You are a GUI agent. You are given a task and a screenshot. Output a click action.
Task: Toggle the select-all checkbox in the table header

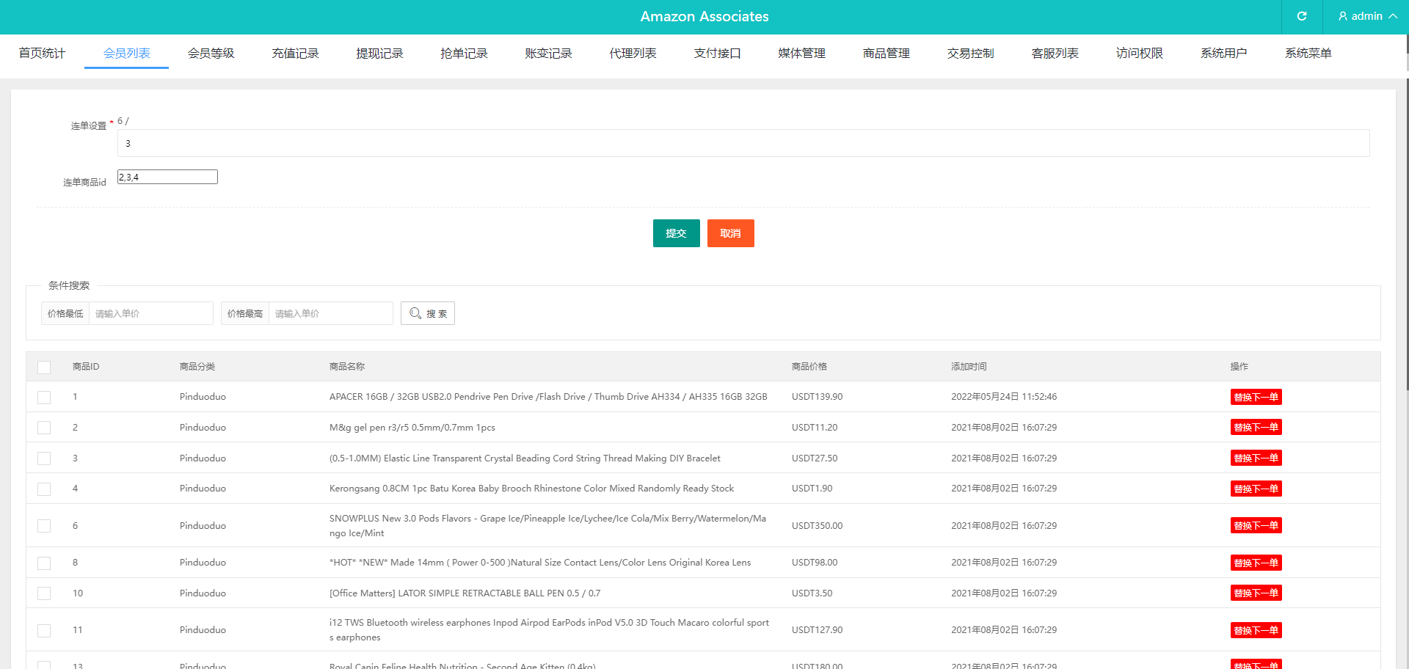pyautogui.click(x=44, y=367)
